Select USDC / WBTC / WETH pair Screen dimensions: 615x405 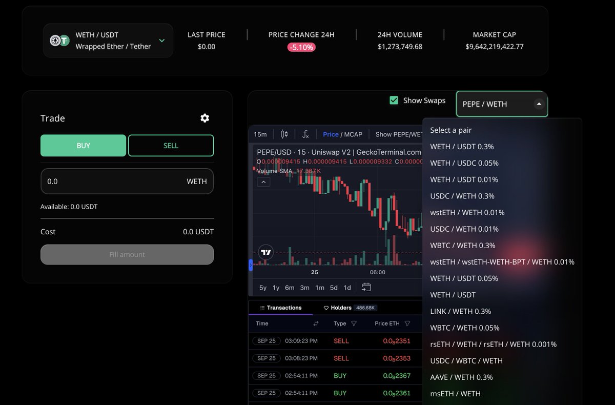(466, 361)
